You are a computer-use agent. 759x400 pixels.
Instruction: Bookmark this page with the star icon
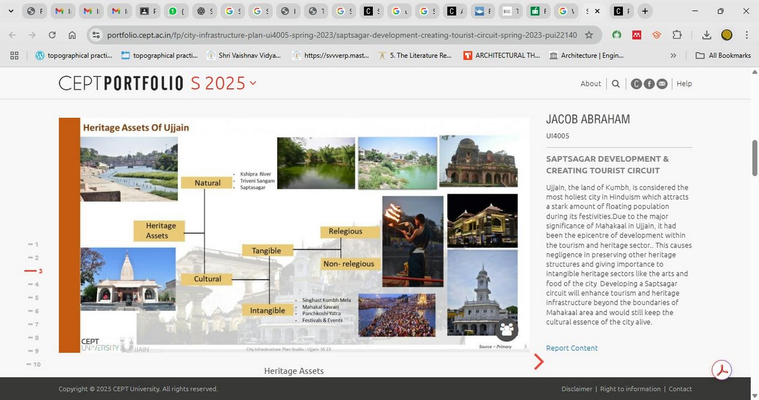[589, 35]
